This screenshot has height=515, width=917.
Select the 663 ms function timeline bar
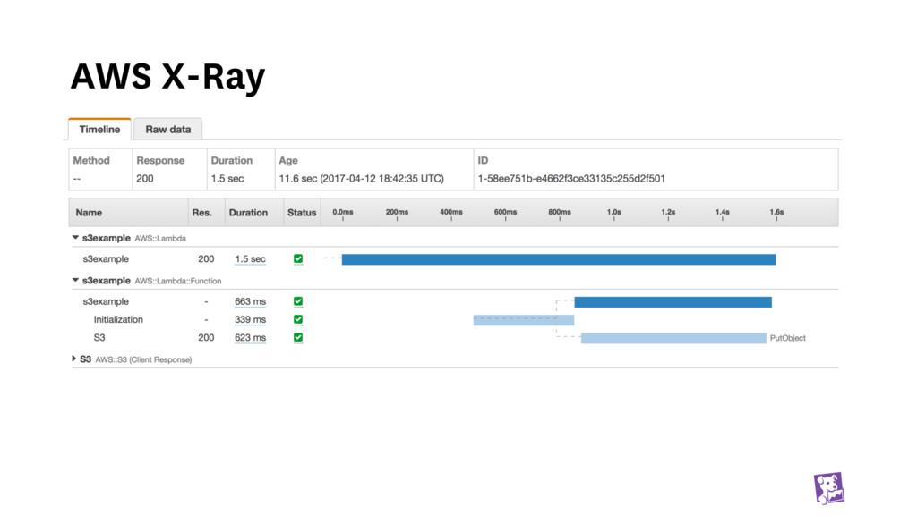(673, 302)
